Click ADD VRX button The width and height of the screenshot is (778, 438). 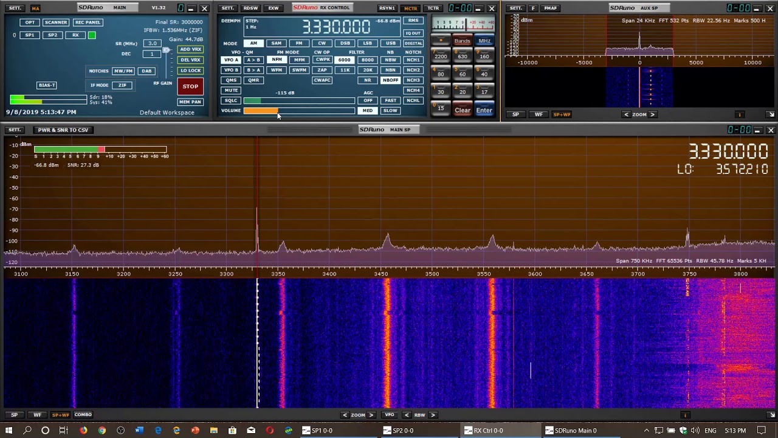(190, 49)
